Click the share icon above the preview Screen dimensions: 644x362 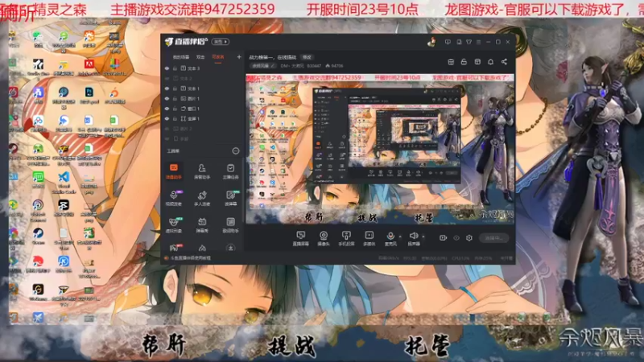click(x=504, y=62)
